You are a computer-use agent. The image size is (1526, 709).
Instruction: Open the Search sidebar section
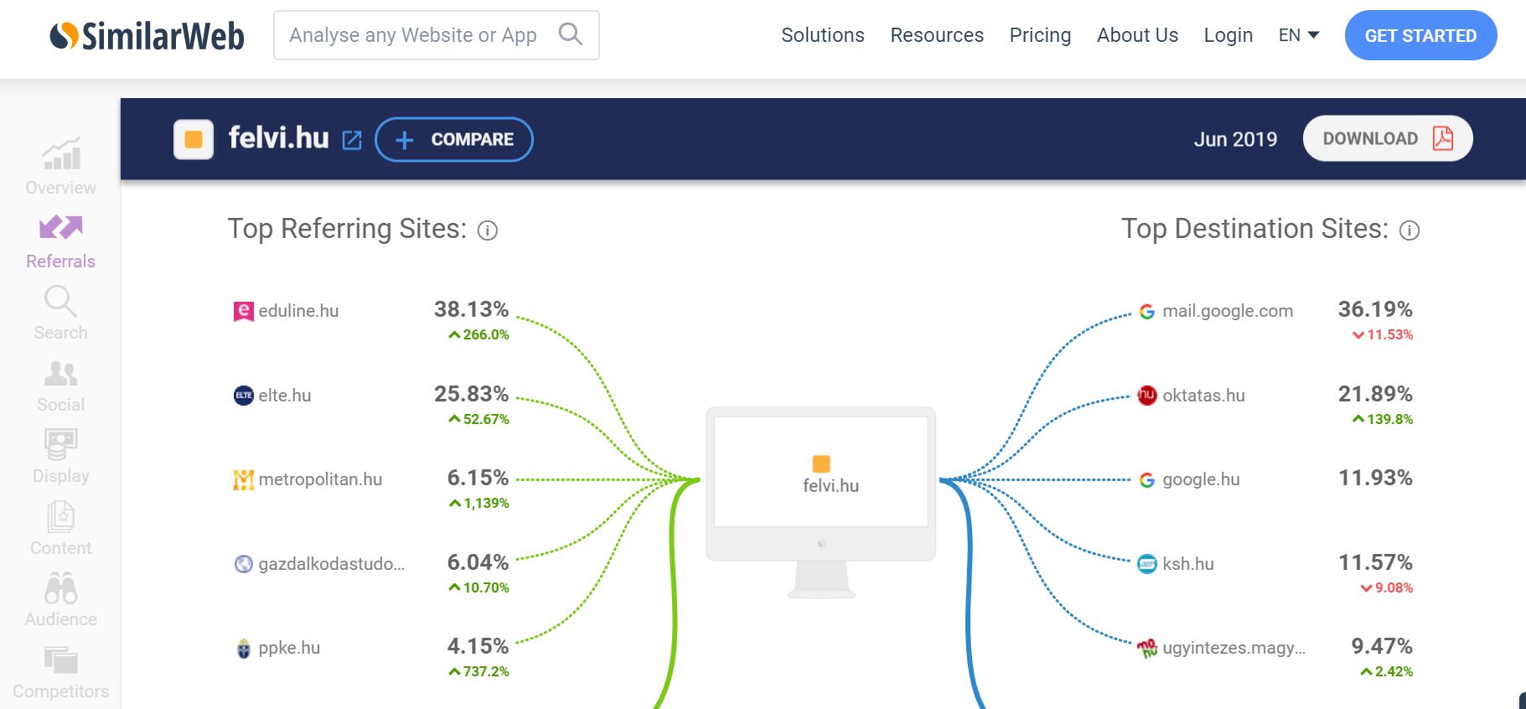[x=60, y=313]
